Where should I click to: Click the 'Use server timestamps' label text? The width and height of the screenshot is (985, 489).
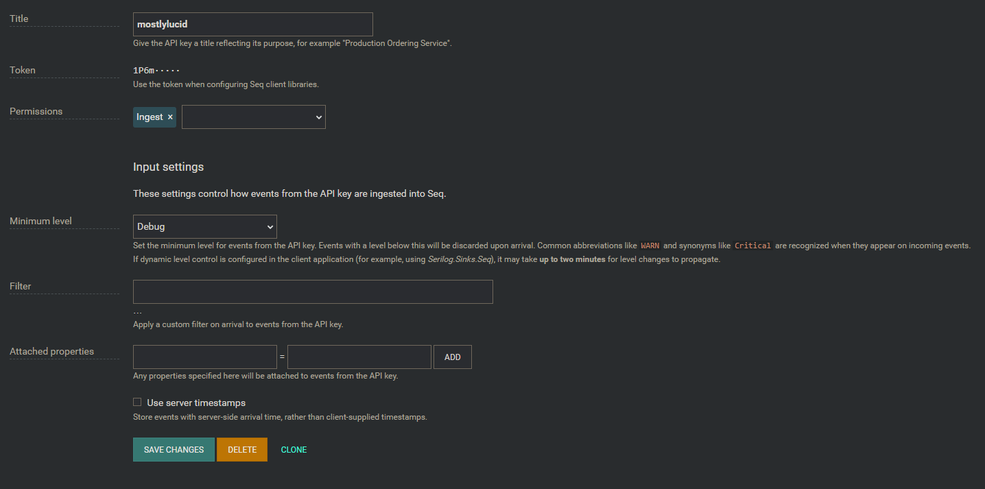click(196, 403)
